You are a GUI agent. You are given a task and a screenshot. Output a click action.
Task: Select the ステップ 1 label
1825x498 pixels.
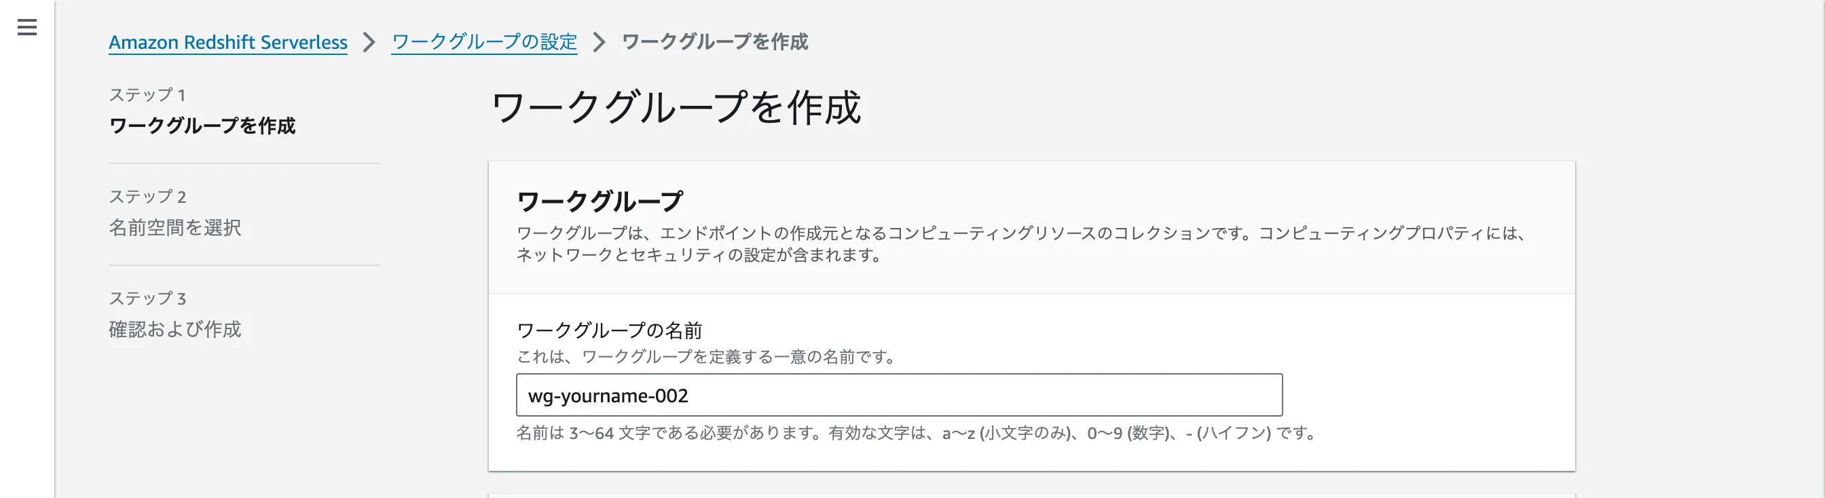147,95
